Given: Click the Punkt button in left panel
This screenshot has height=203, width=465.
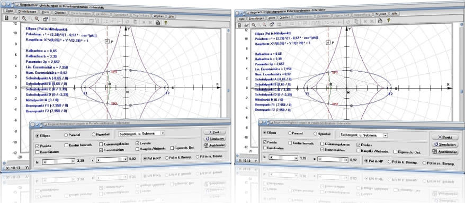Looking at the screenshot, I should [x=214, y=132].
